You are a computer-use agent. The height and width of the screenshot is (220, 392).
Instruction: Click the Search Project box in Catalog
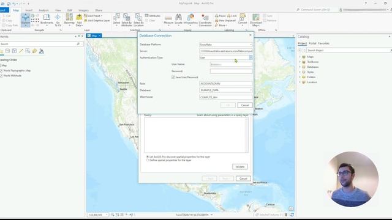point(349,50)
